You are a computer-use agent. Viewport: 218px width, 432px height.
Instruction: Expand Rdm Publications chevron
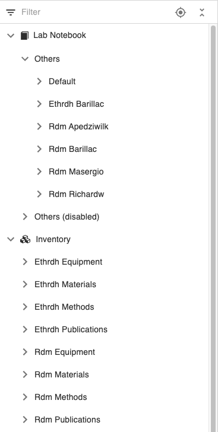pos(25,420)
